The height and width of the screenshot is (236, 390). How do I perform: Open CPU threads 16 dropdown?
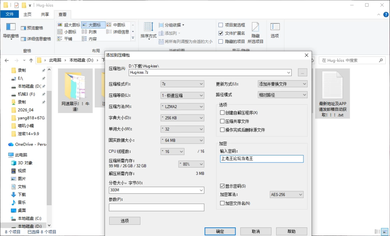tap(172, 151)
